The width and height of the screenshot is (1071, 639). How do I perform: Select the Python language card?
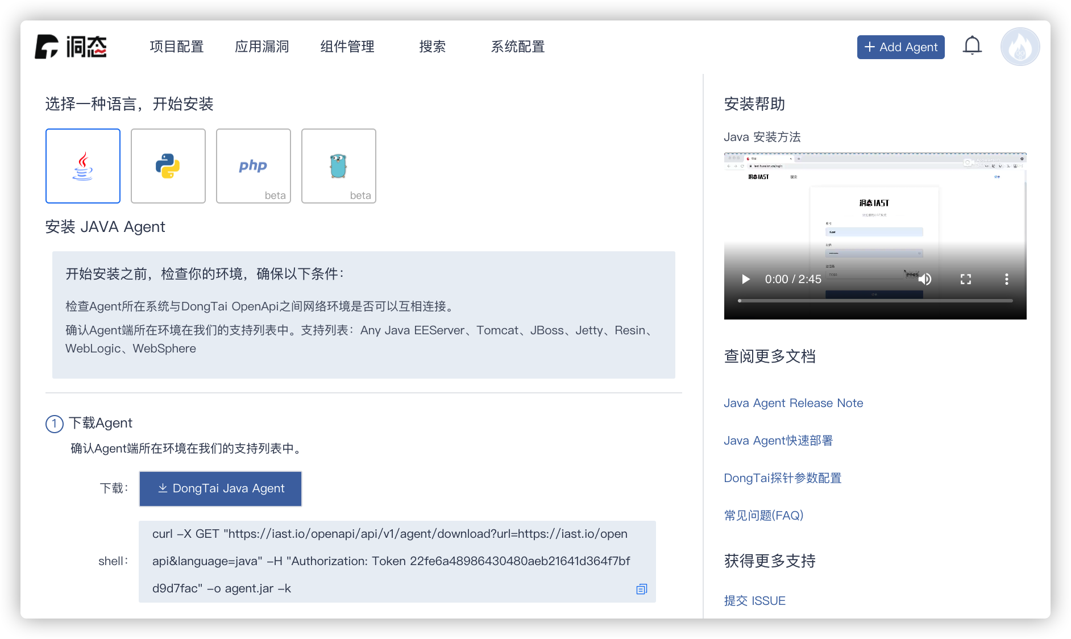pos(168,165)
